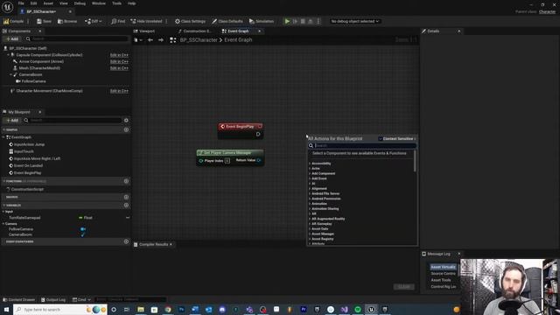The height and width of the screenshot is (315, 560).
Task: Select Event BeginPlay in My Blueprint list
Action: tap(27, 173)
